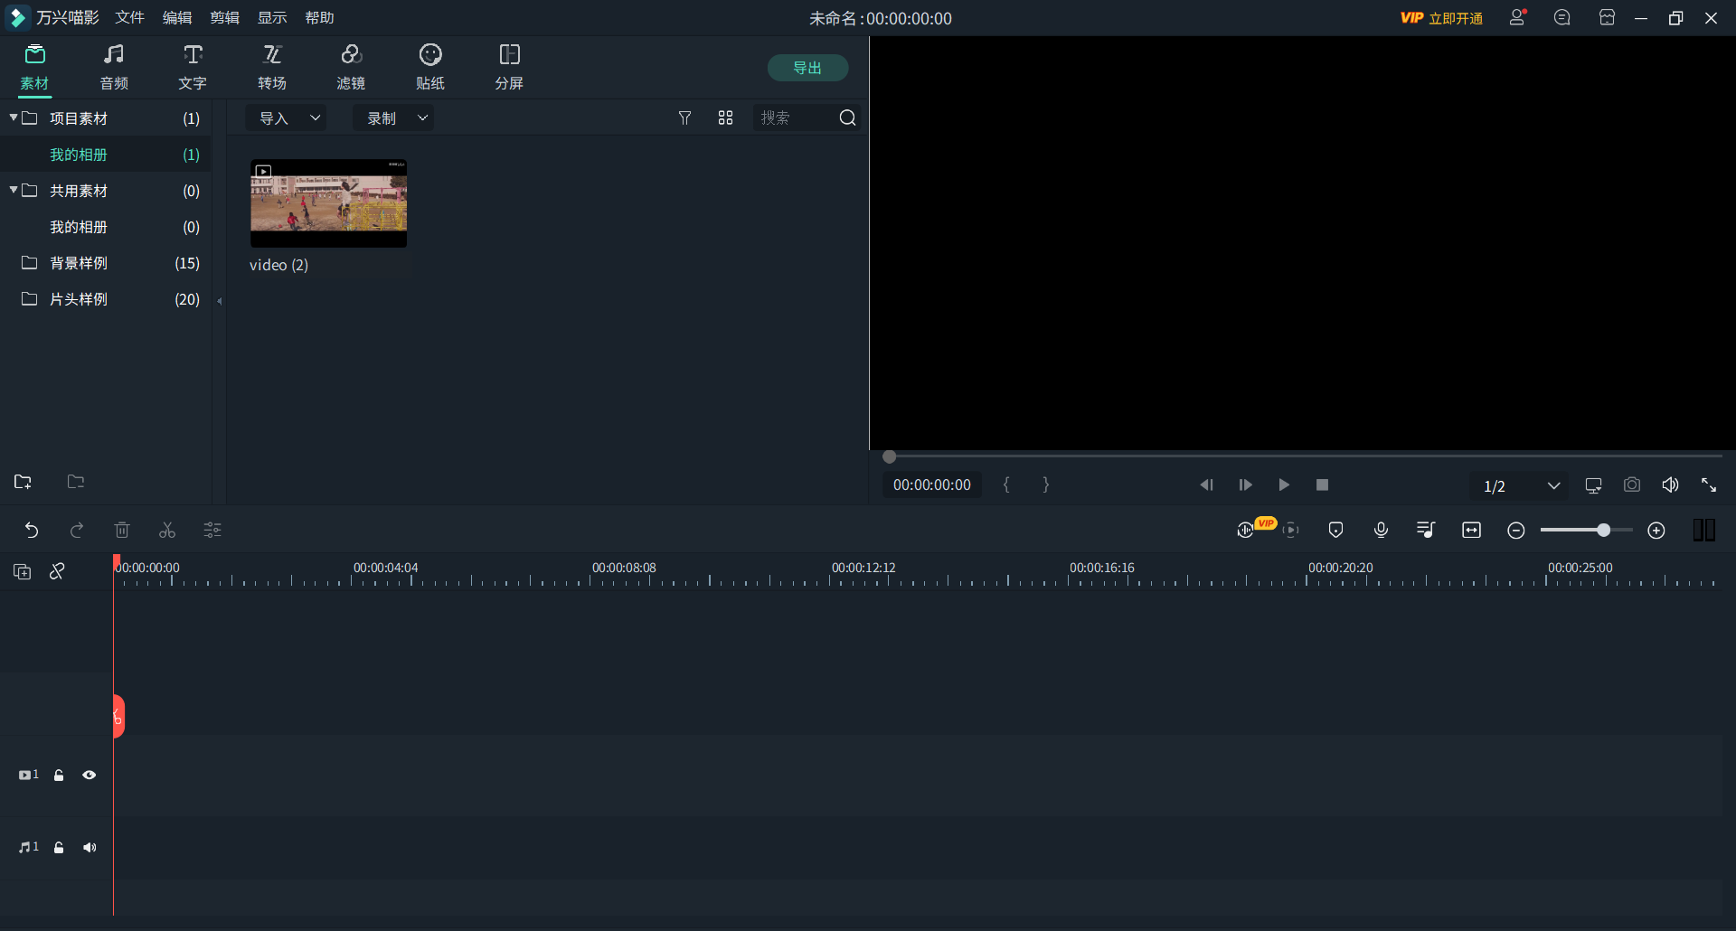Mute audio track 1 speaker icon
Image resolution: width=1736 pixels, height=931 pixels.
pos(90,848)
